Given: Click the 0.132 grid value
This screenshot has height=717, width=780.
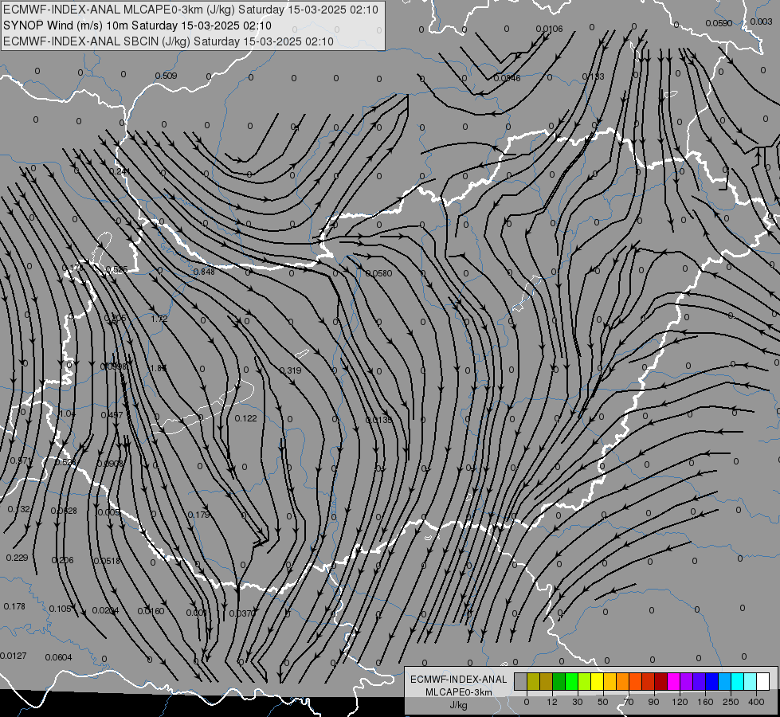Looking at the screenshot, I should 19,509.
